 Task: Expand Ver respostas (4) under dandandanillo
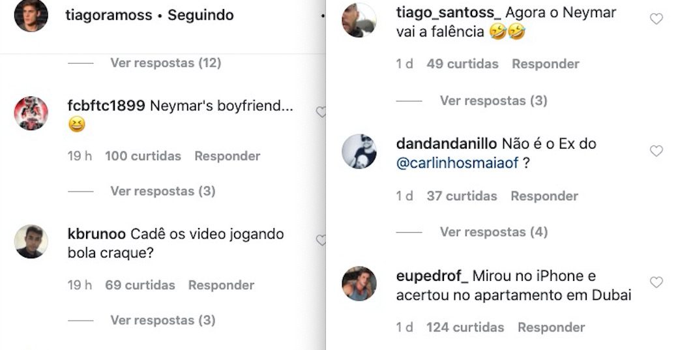pos(494,232)
